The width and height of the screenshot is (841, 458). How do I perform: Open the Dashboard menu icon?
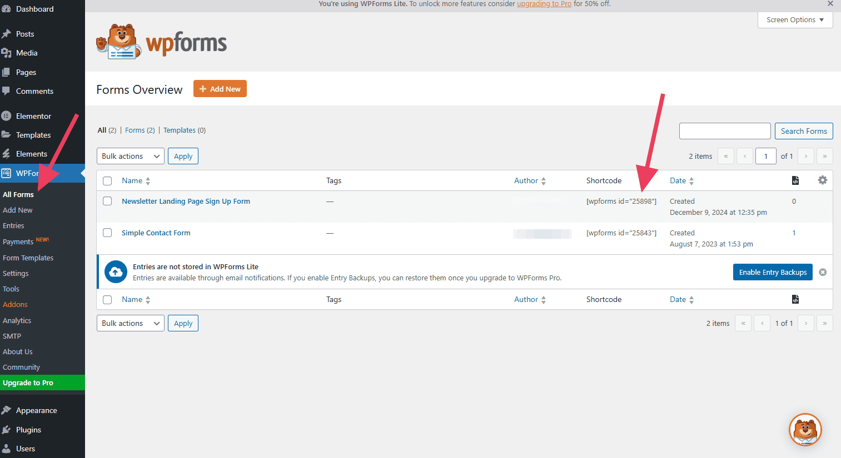tap(6, 9)
